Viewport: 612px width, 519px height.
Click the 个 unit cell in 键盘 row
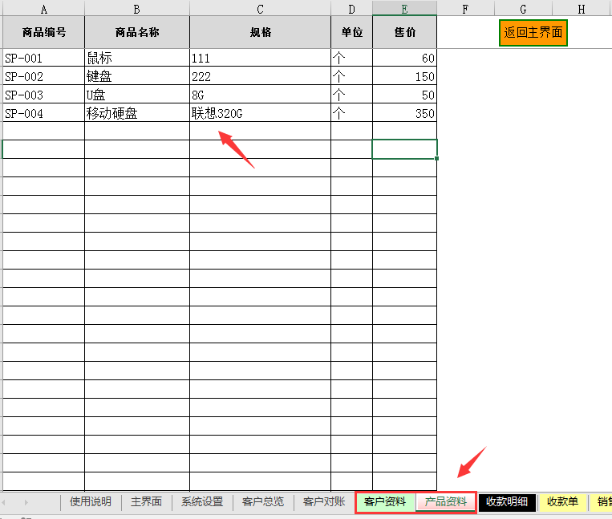[x=351, y=76]
